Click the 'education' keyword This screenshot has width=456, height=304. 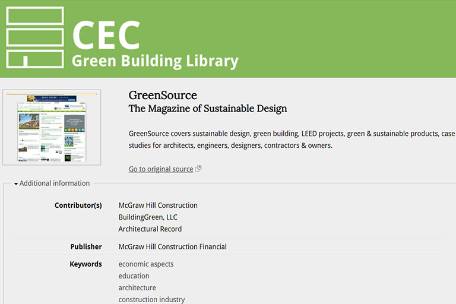tap(134, 275)
